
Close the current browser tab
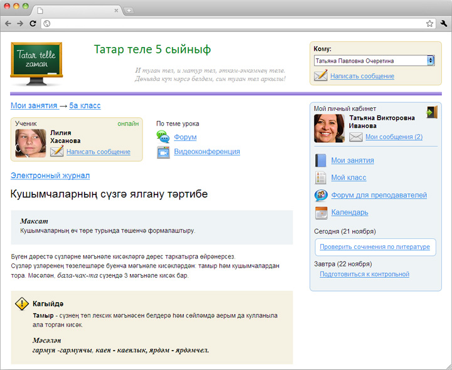coord(116,11)
